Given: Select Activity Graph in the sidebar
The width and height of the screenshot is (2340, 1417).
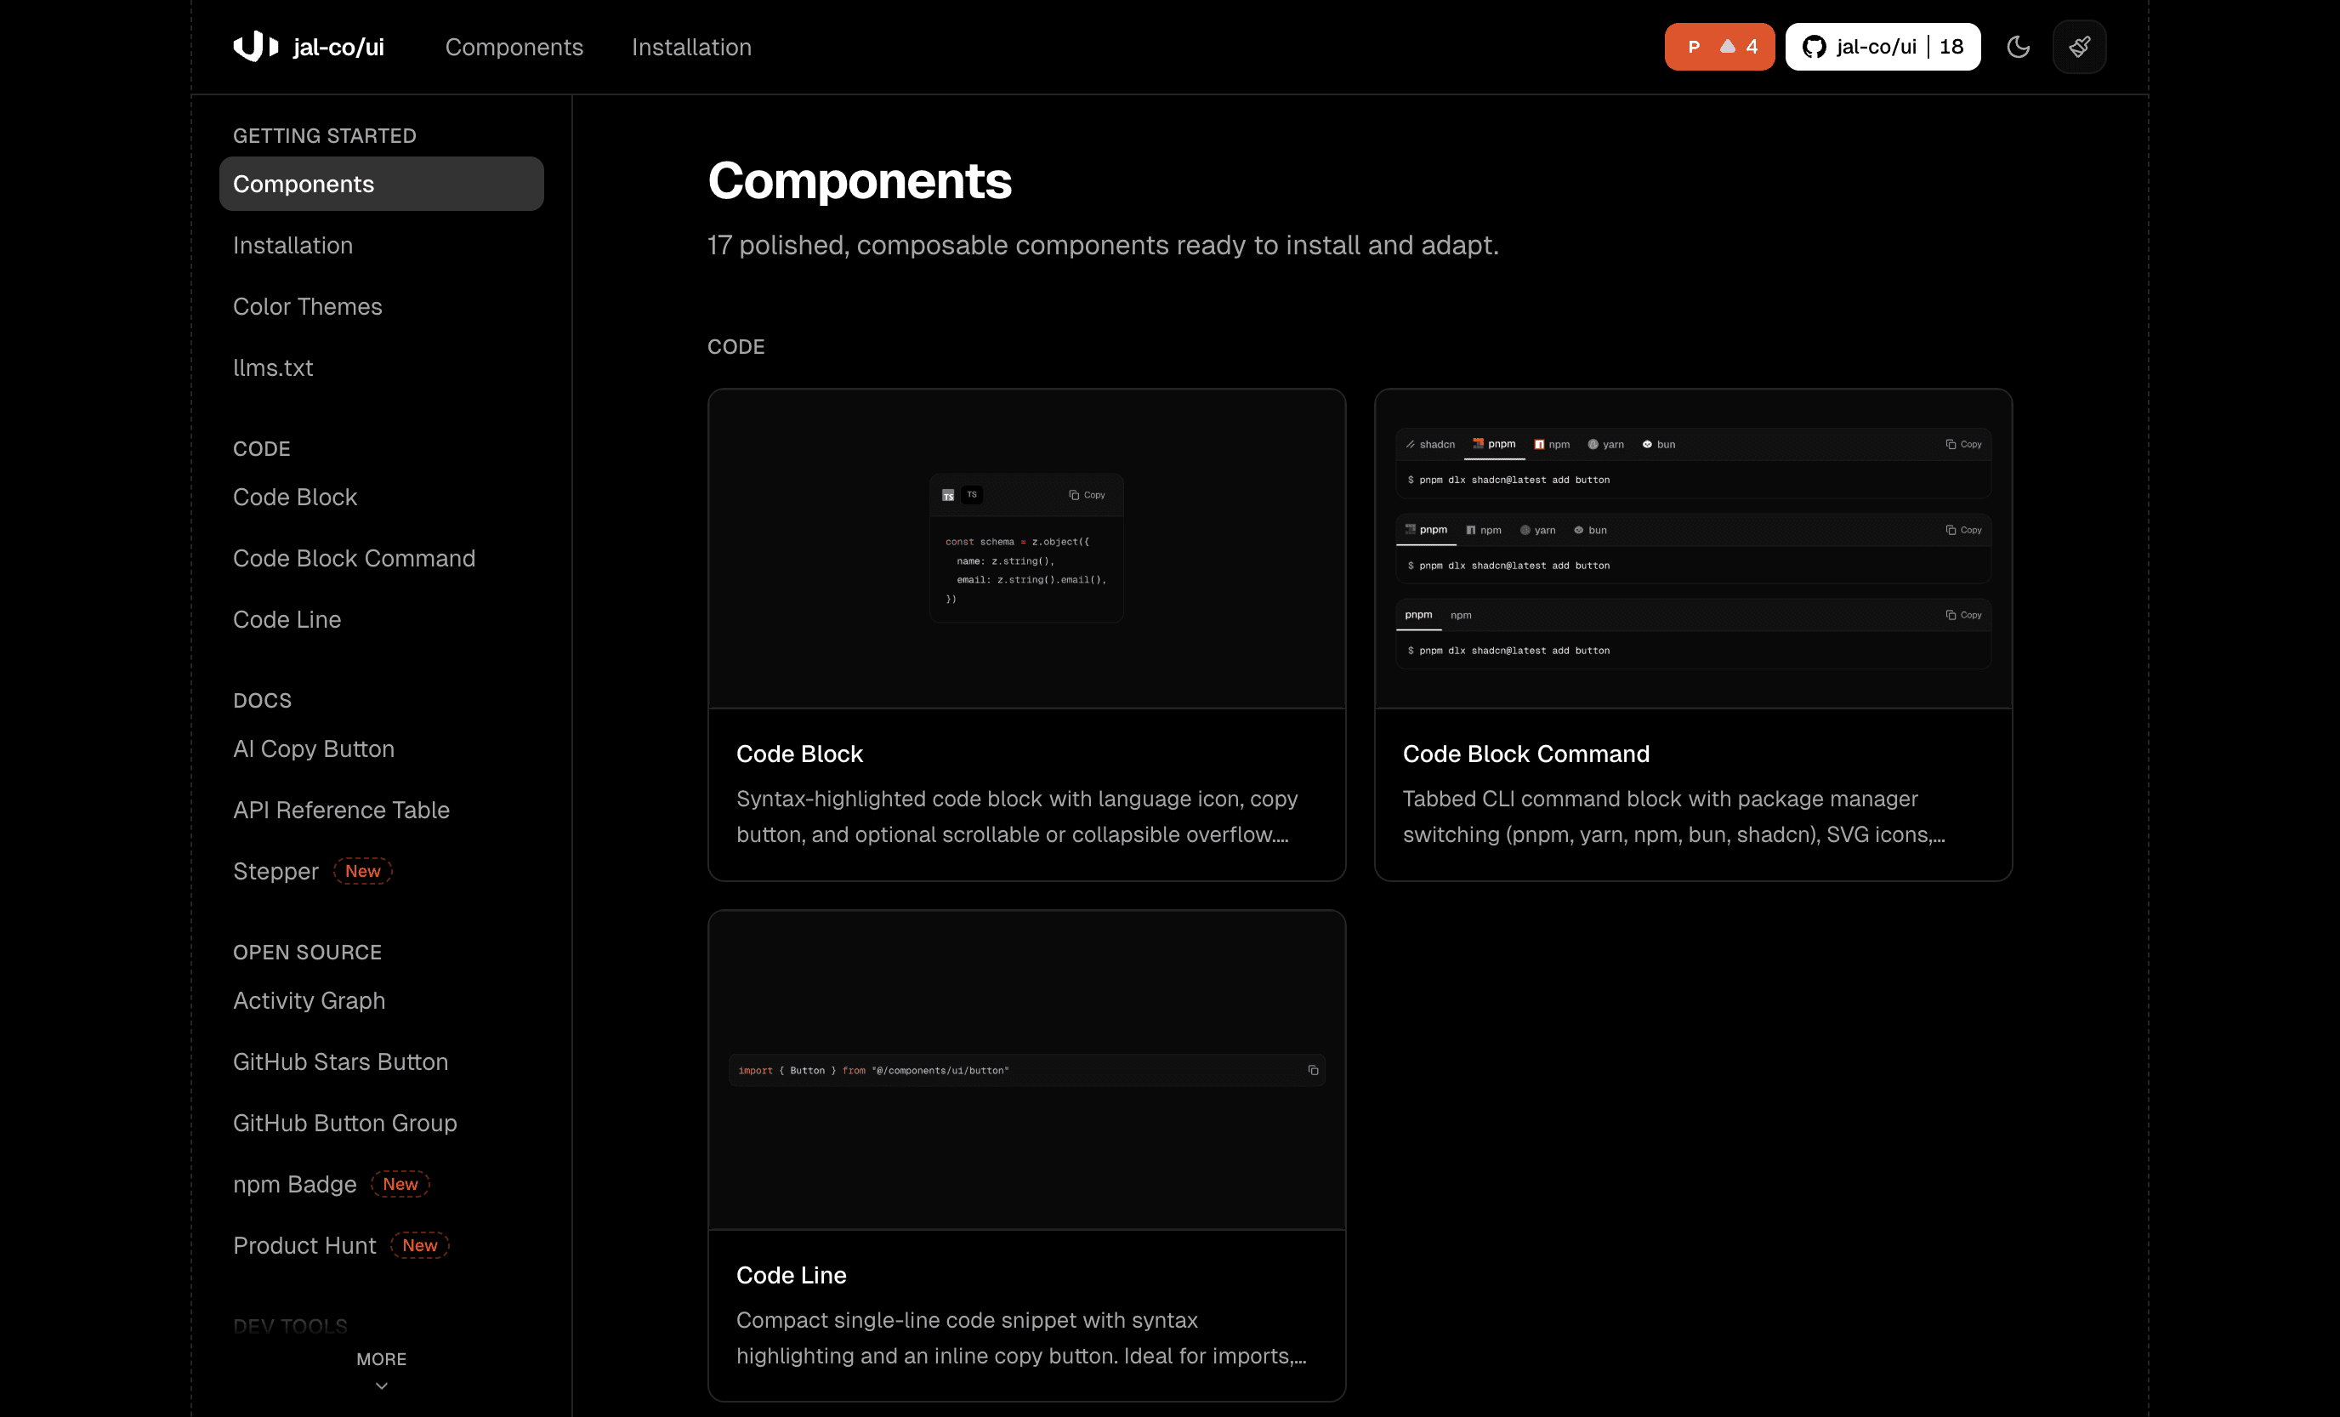Looking at the screenshot, I should tap(309, 1000).
